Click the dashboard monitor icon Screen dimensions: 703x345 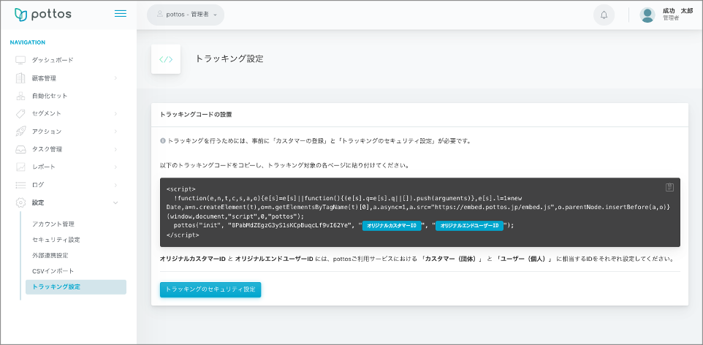coord(20,60)
